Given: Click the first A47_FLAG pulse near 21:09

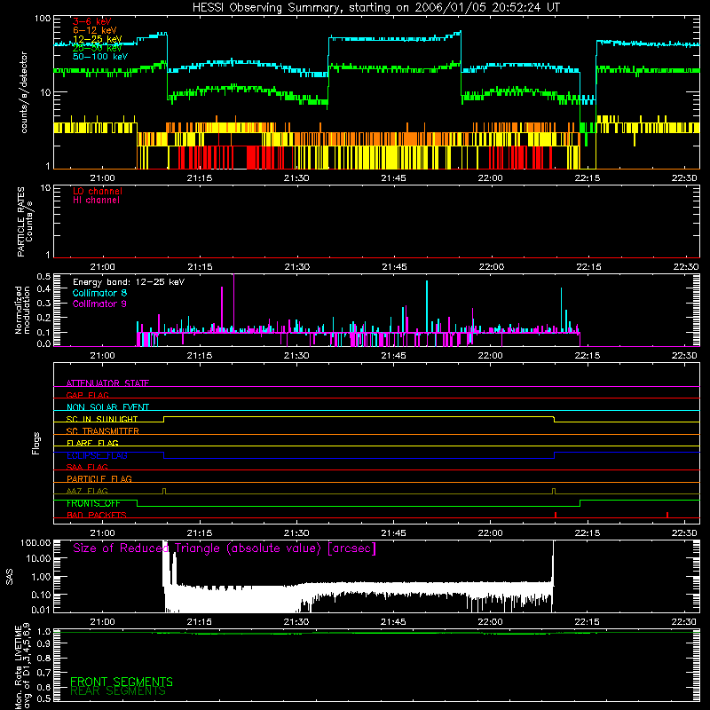Looking at the screenshot, I should (x=164, y=491).
